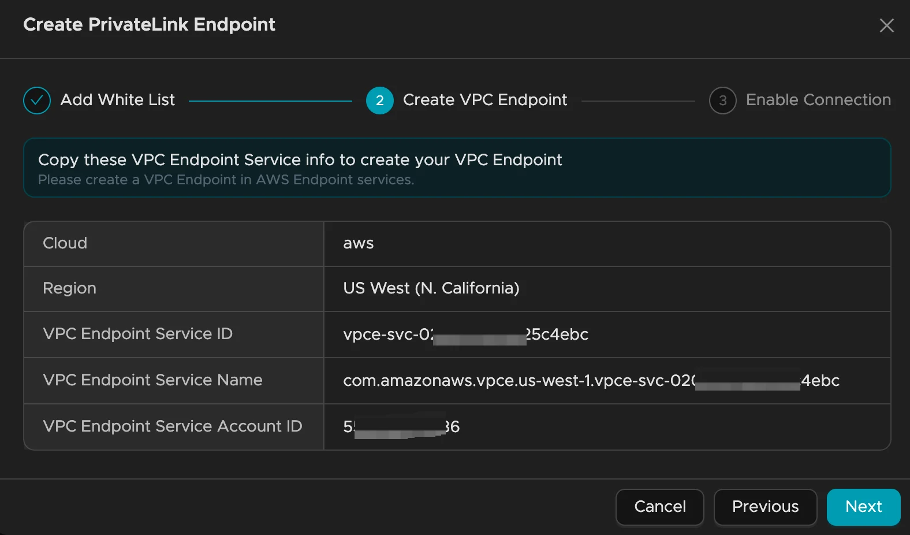The height and width of the screenshot is (535, 910).
Task: Go to the Add White List step
Action: [x=117, y=100]
